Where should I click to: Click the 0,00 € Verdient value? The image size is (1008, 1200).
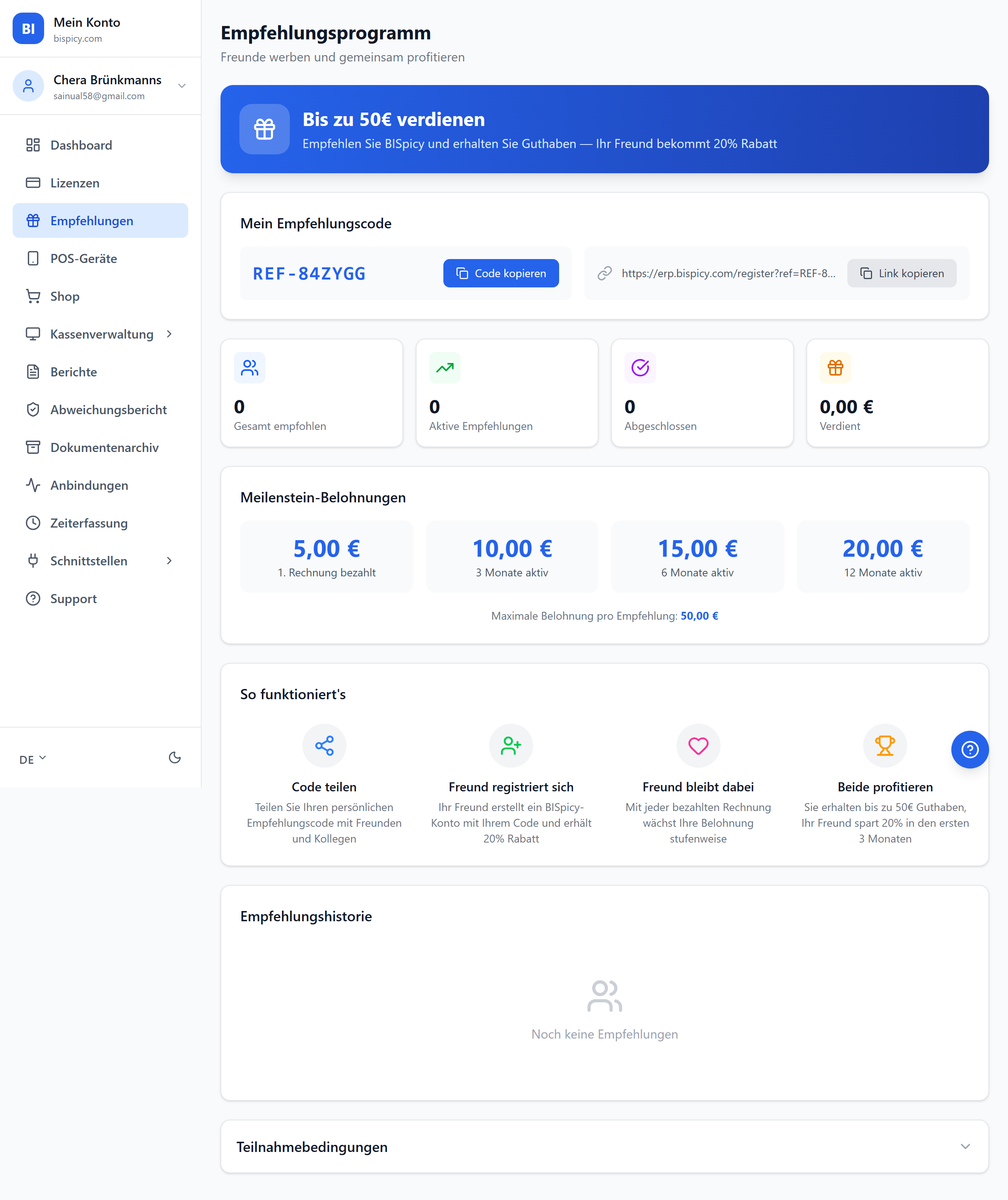point(846,407)
